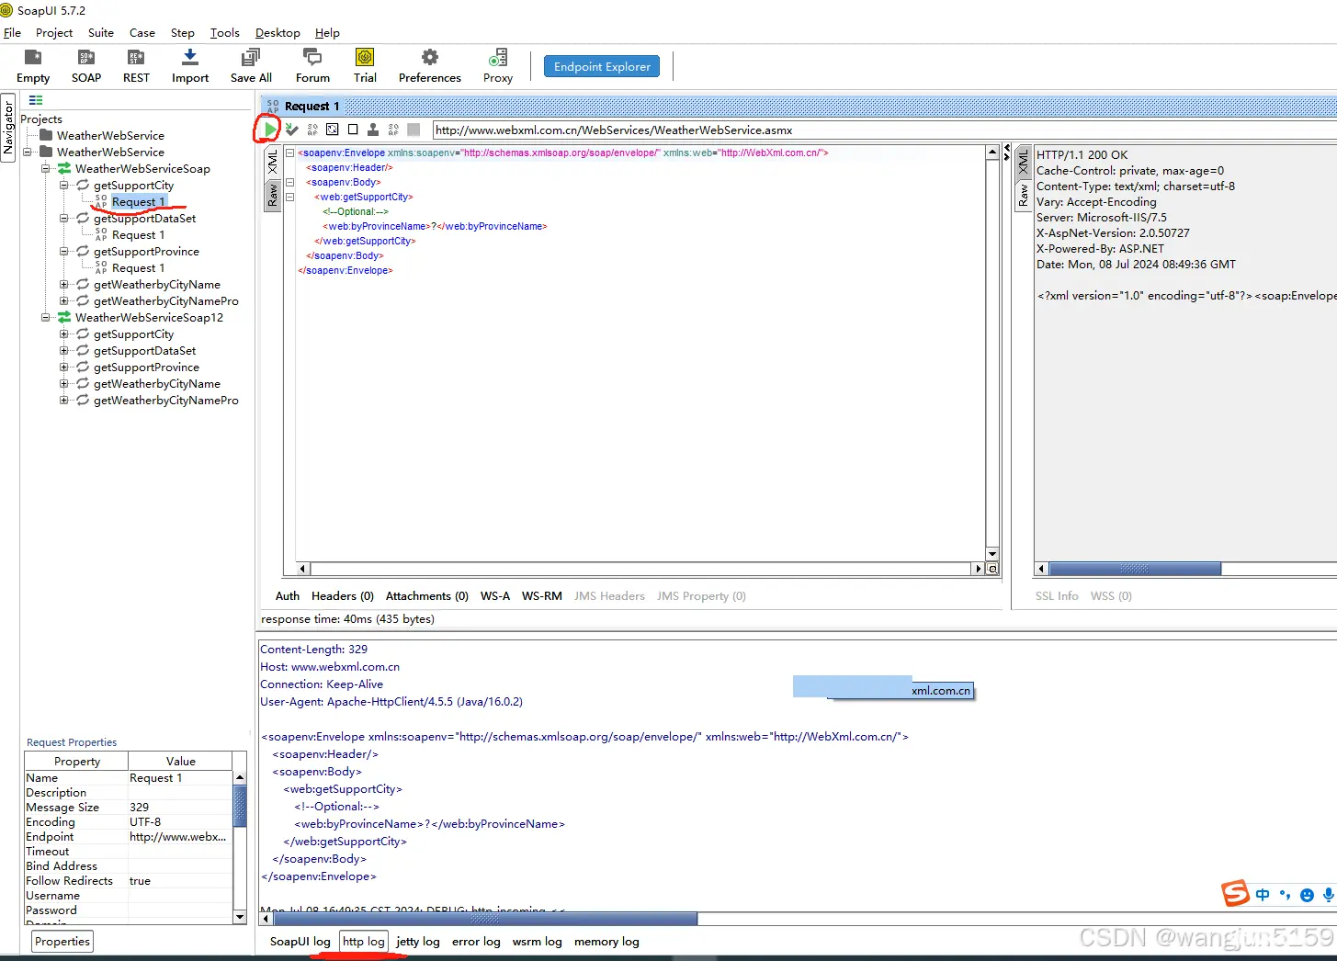Open the Forum toolbar icon
This screenshot has height=961, width=1337.
click(312, 66)
